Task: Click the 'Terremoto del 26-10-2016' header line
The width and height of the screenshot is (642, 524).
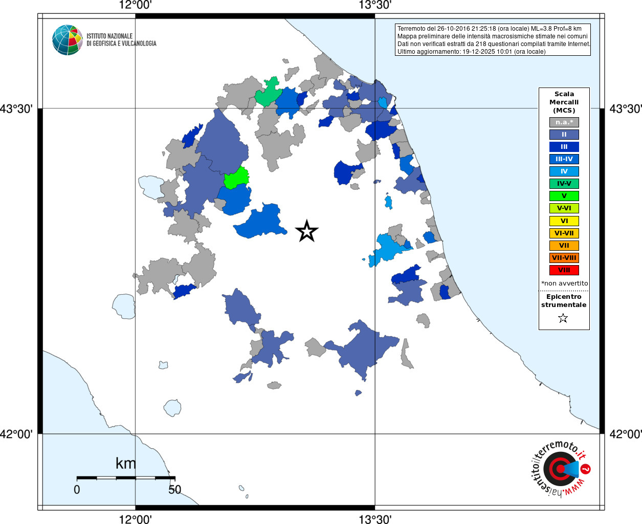Action: pos(490,29)
